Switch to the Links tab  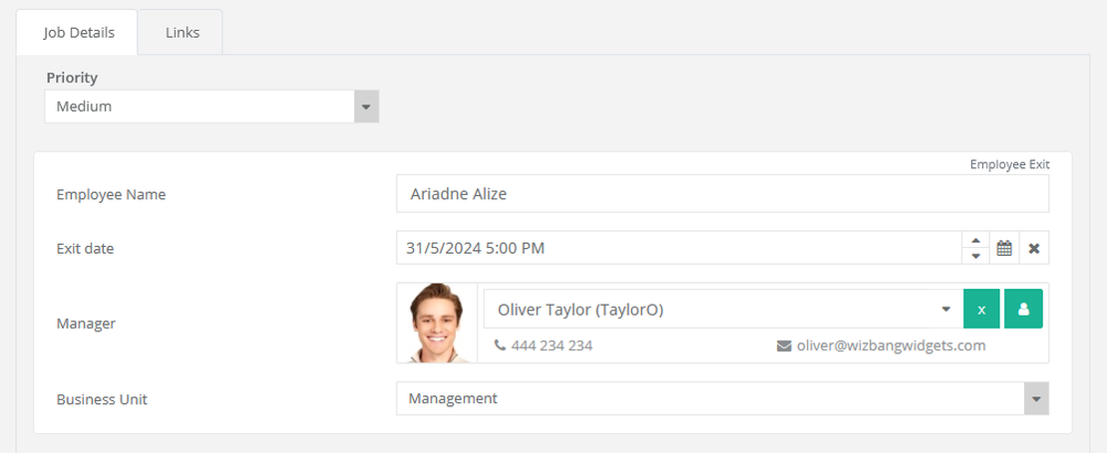click(183, 33)
